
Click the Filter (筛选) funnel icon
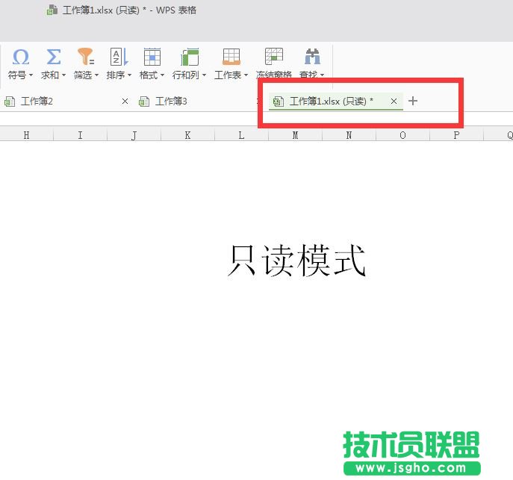(x=86, y=57)
